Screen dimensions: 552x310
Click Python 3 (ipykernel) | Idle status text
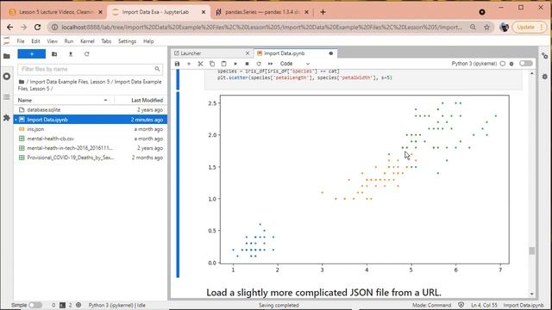point(117,305)
